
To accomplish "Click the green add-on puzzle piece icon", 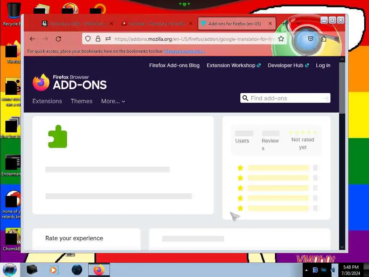I will [x=58, y=137].
